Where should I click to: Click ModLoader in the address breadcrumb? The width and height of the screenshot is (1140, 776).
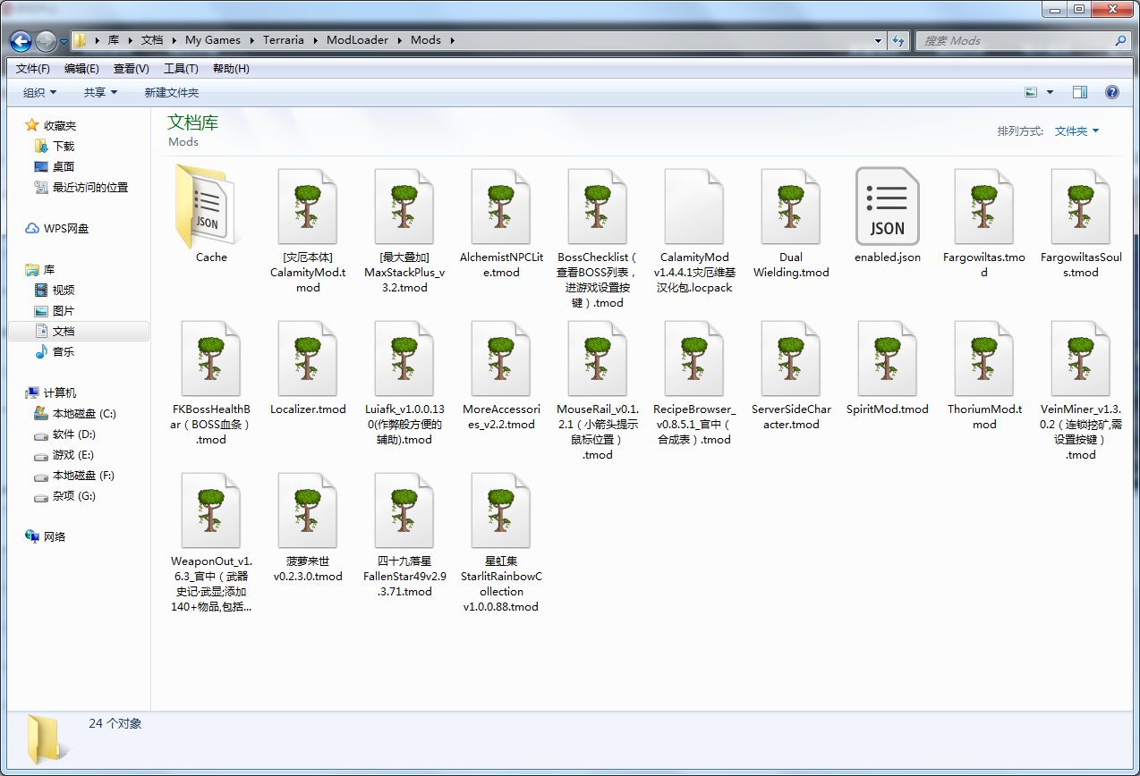(357, 40)
